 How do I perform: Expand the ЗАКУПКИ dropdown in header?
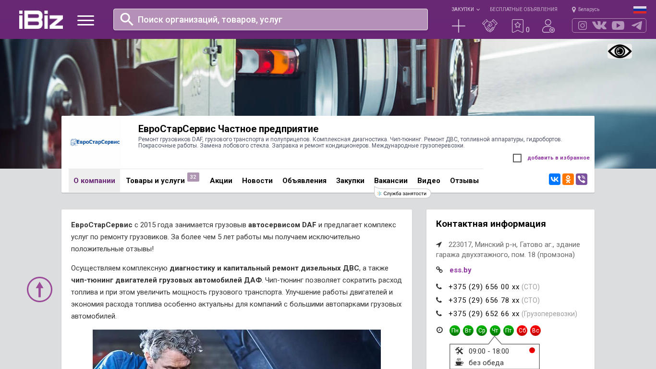click(465, 10)
